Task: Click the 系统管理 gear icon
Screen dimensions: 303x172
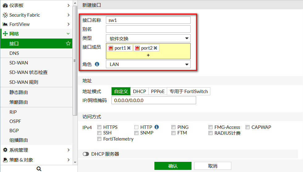Action: pos(5,150)
